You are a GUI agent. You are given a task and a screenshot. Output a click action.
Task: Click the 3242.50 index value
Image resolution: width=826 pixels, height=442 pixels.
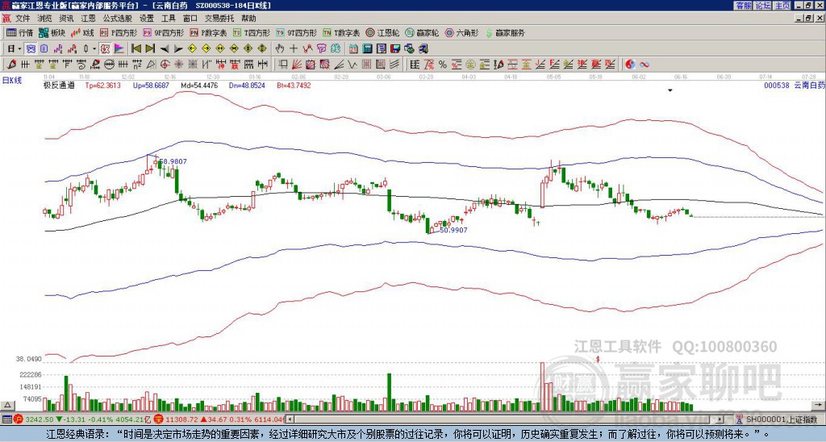point(40,419)
